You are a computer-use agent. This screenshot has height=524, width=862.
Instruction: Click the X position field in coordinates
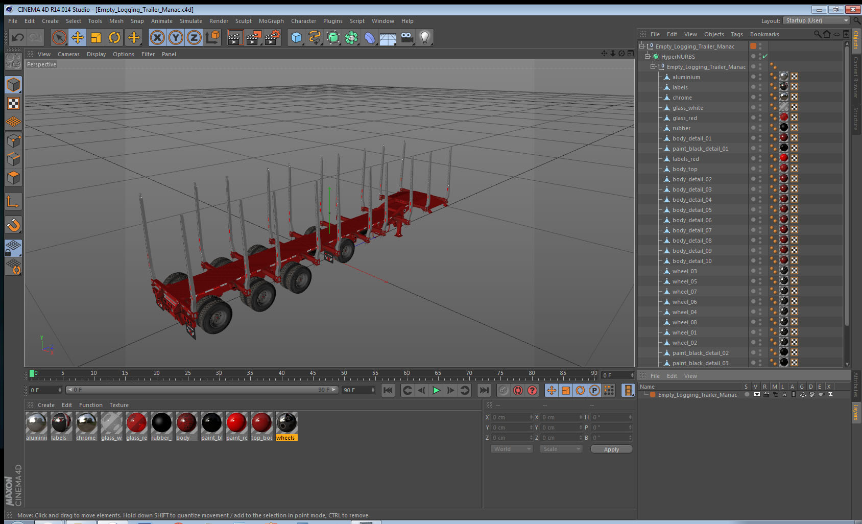(x=512, y=417)
